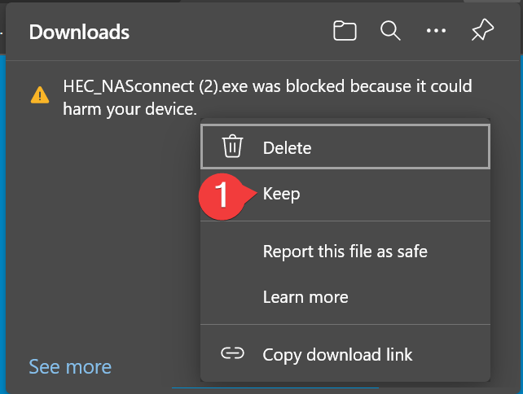Click the "Downloads" panel heading
The height and width of the screenshot is (394, 523).
click(79, 33)
